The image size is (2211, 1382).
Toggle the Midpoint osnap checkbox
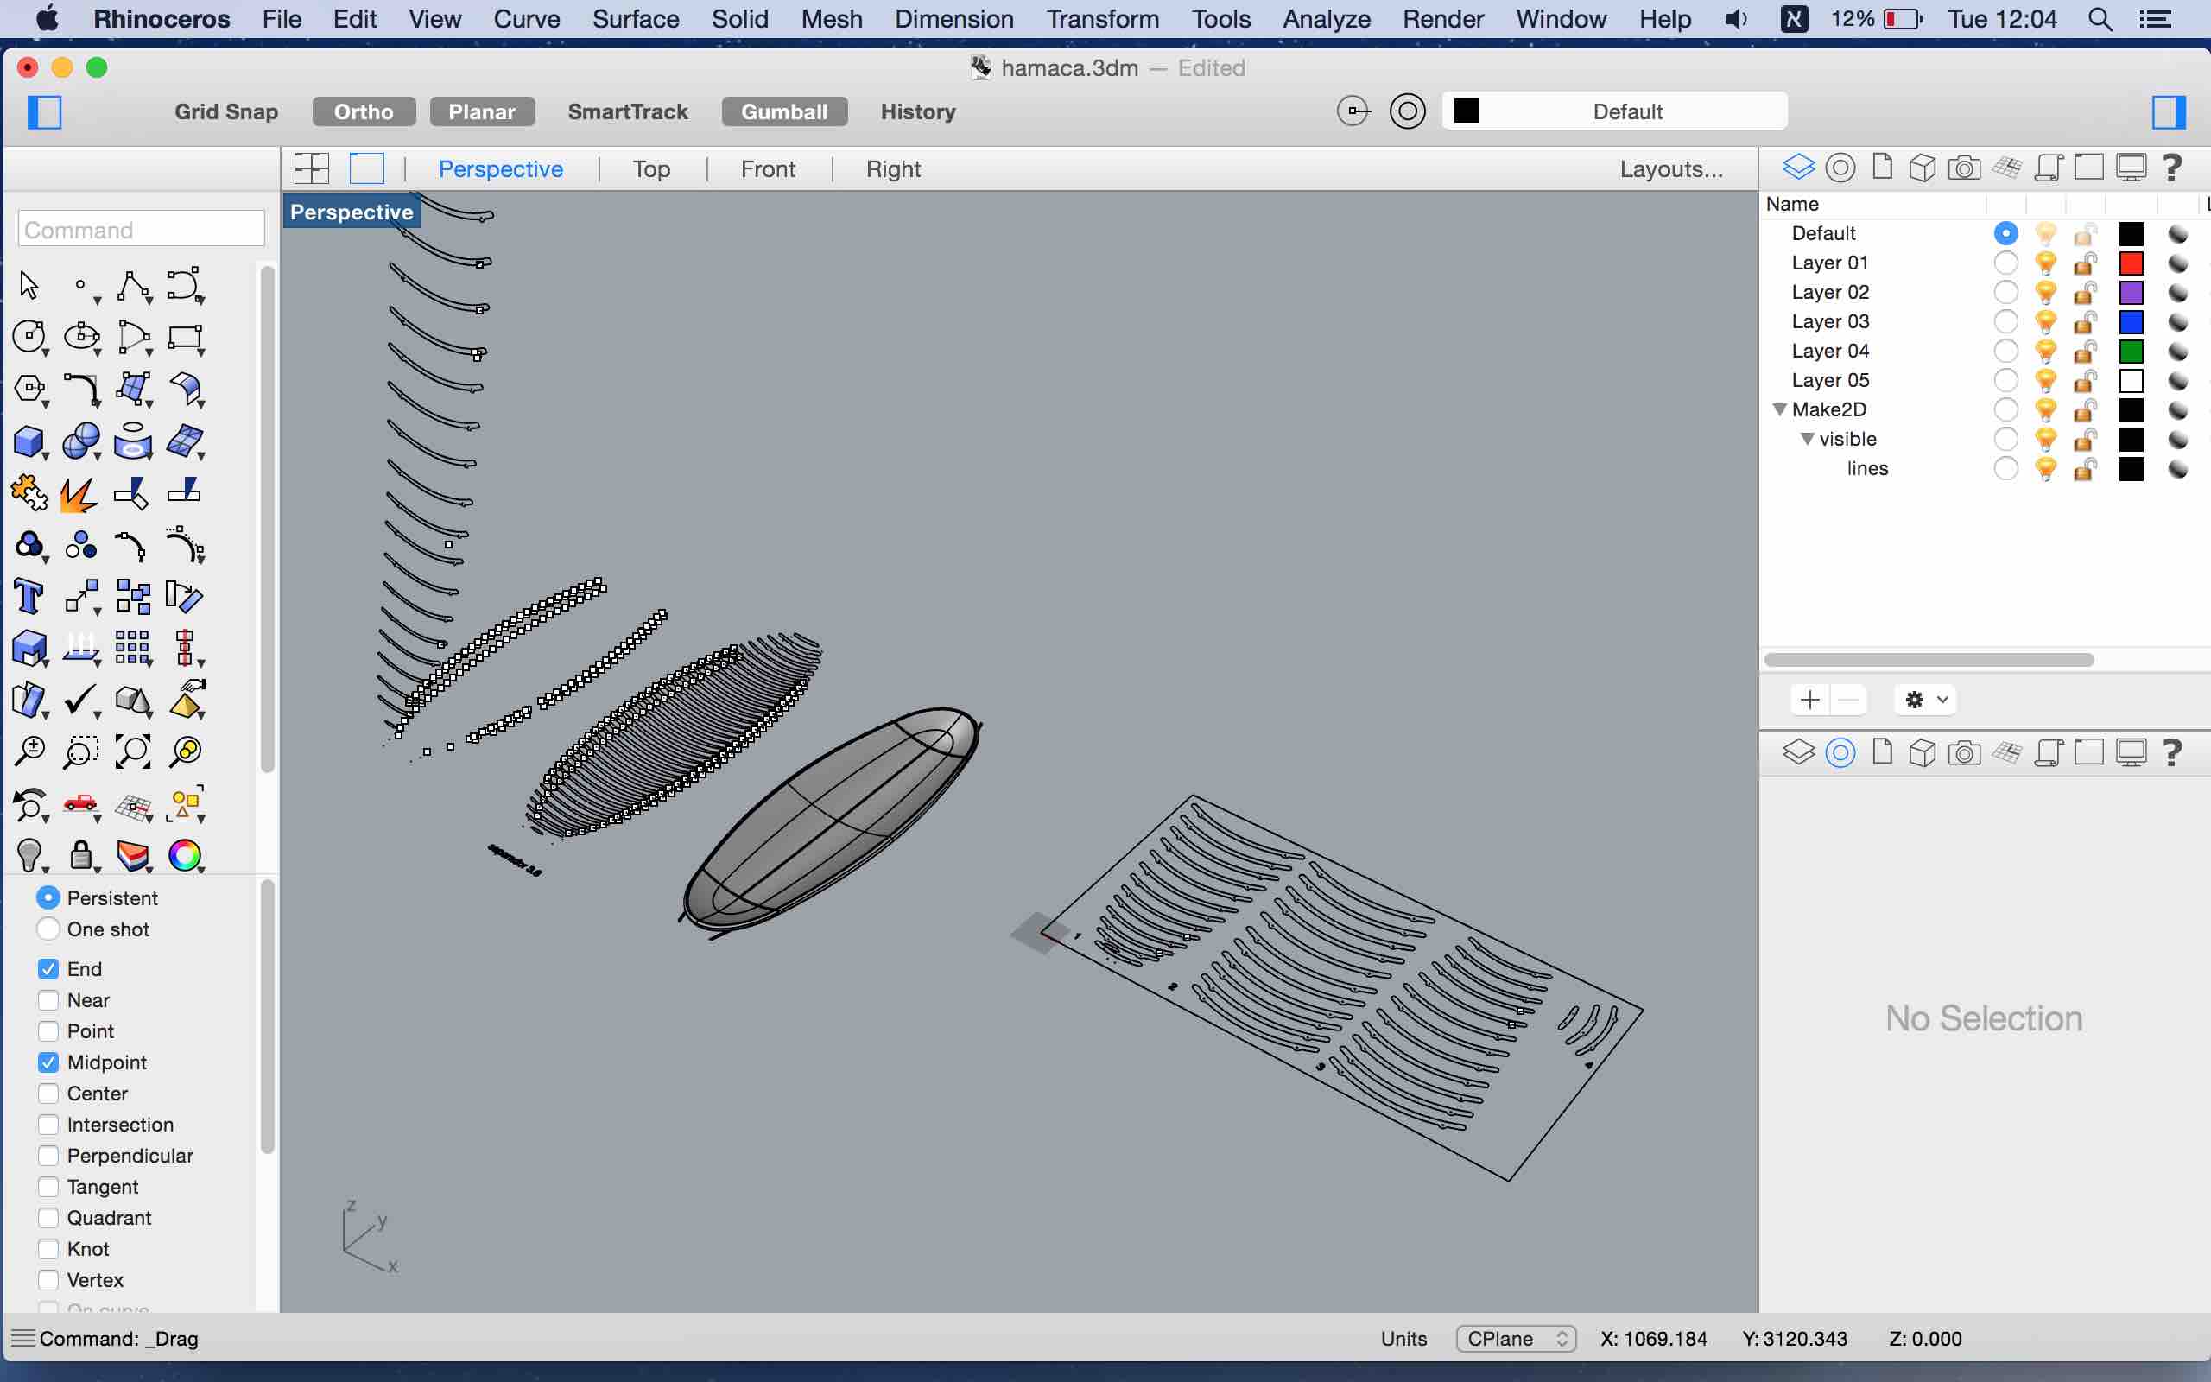pyautogui.click(x=48, y=1061)
